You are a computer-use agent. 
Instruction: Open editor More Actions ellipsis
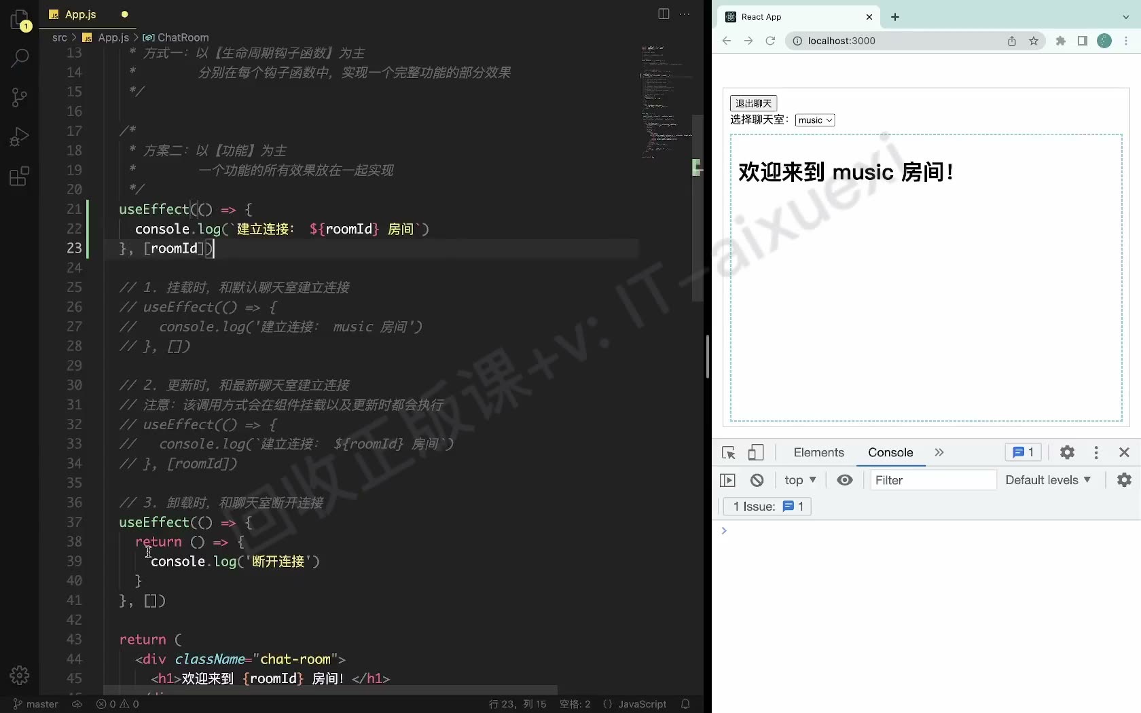(685, 14)
